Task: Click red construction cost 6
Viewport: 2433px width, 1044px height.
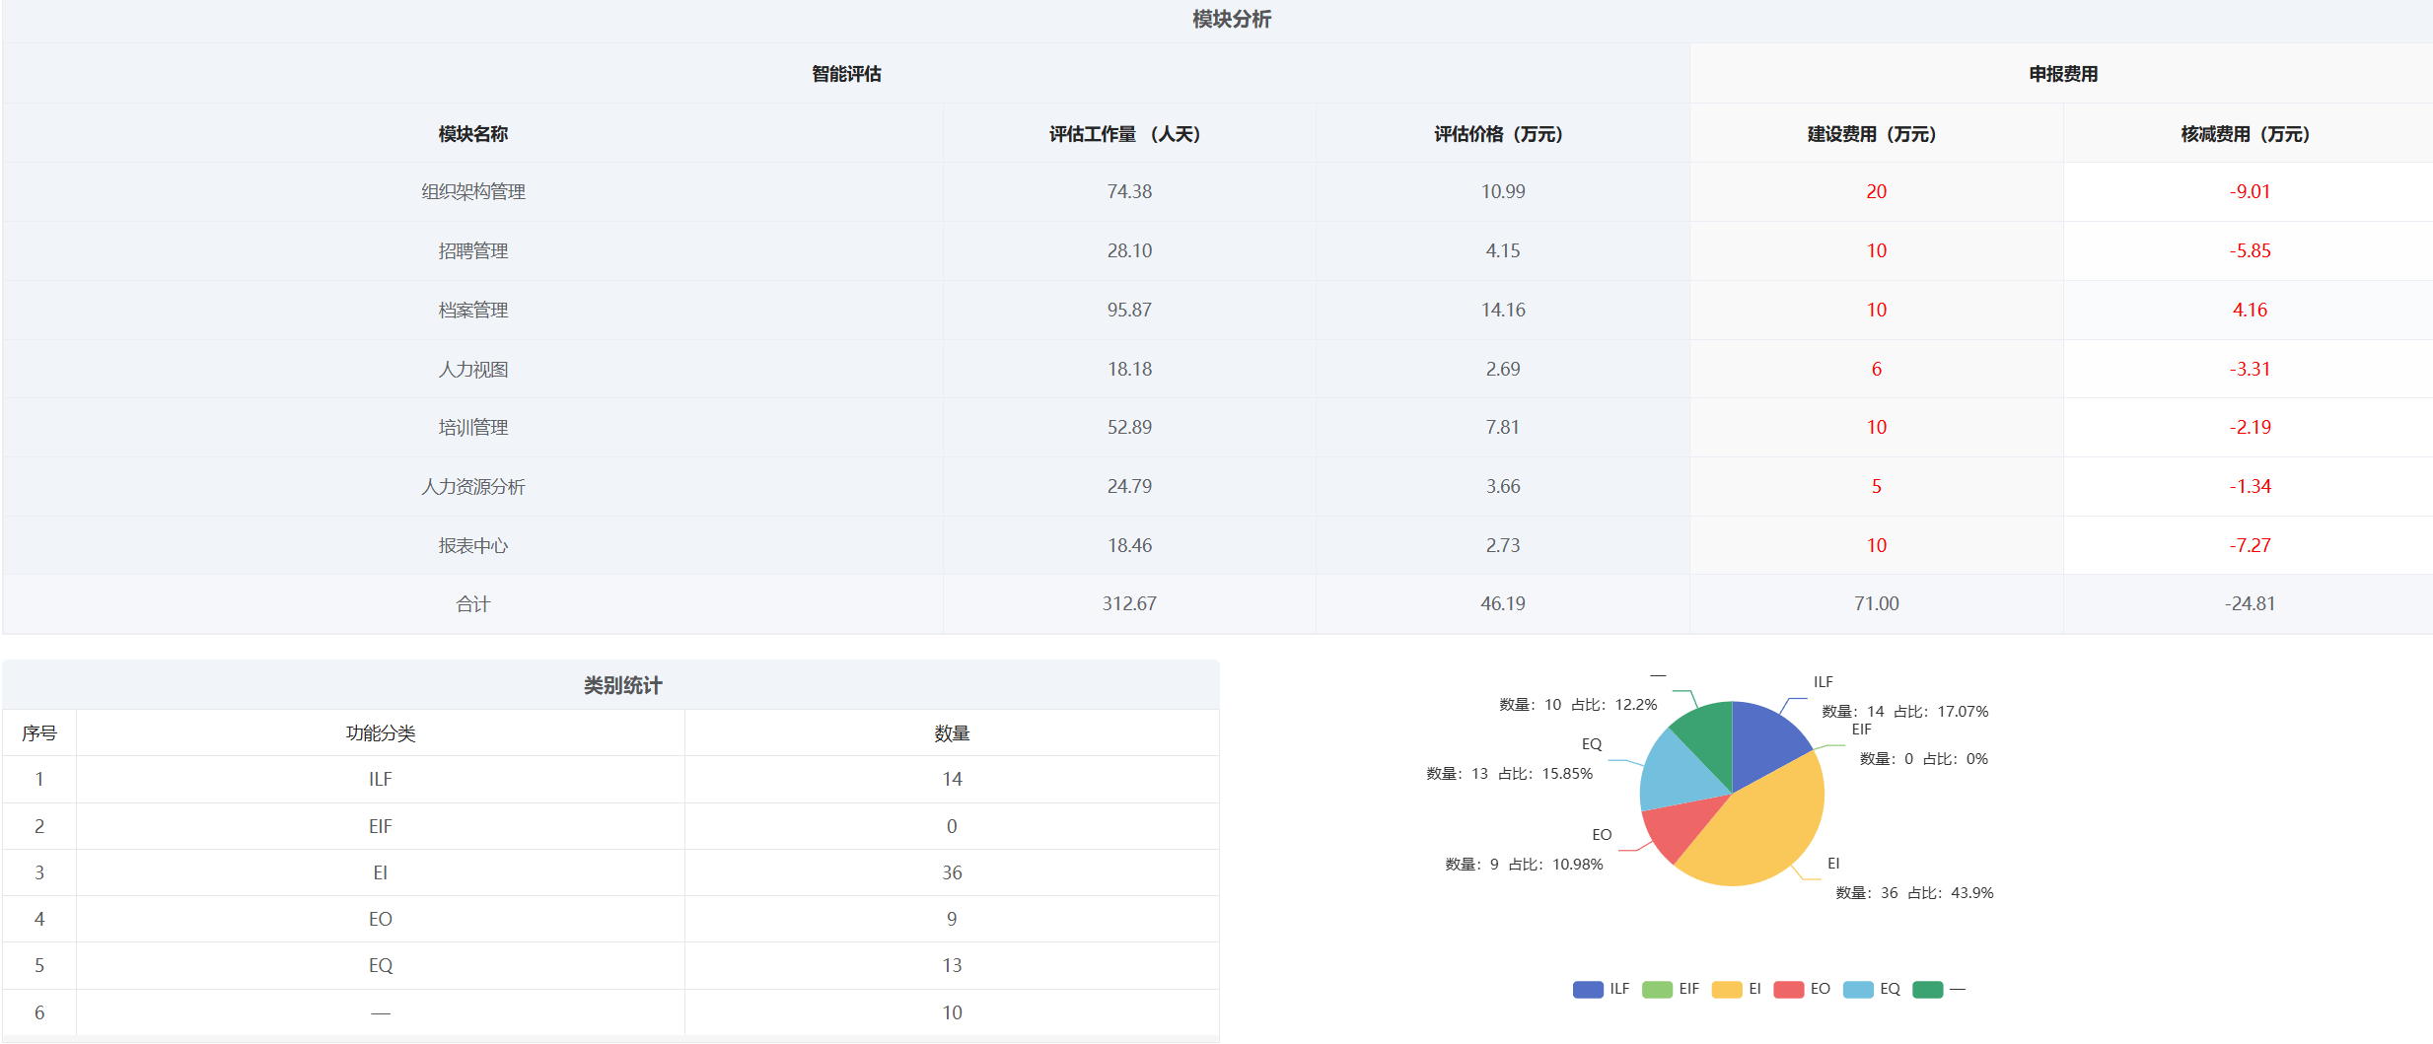Action: click(1877, 370)
